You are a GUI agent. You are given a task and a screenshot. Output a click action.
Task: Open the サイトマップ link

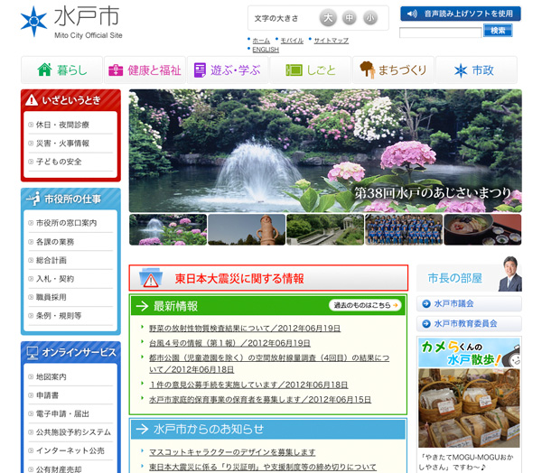click(x=332, y=41)
